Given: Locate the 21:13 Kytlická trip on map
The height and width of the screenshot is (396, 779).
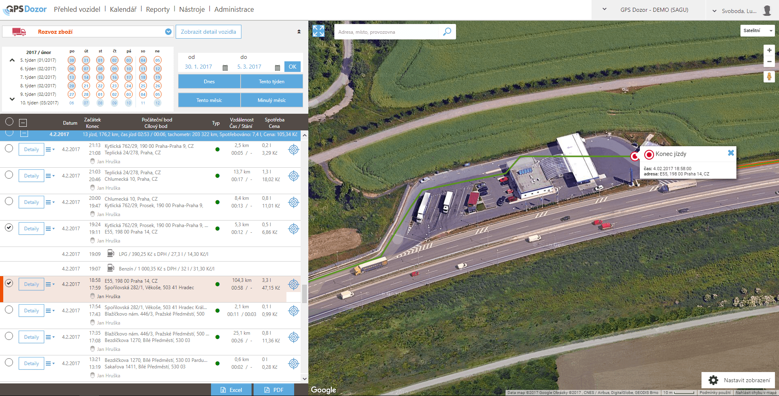Looking at the screenshot, I should point(294,149).
